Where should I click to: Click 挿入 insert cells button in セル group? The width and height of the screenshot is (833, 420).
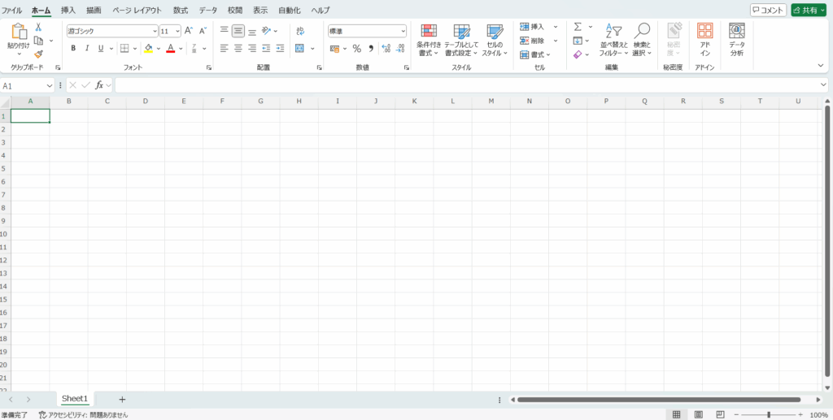(533, 27)
